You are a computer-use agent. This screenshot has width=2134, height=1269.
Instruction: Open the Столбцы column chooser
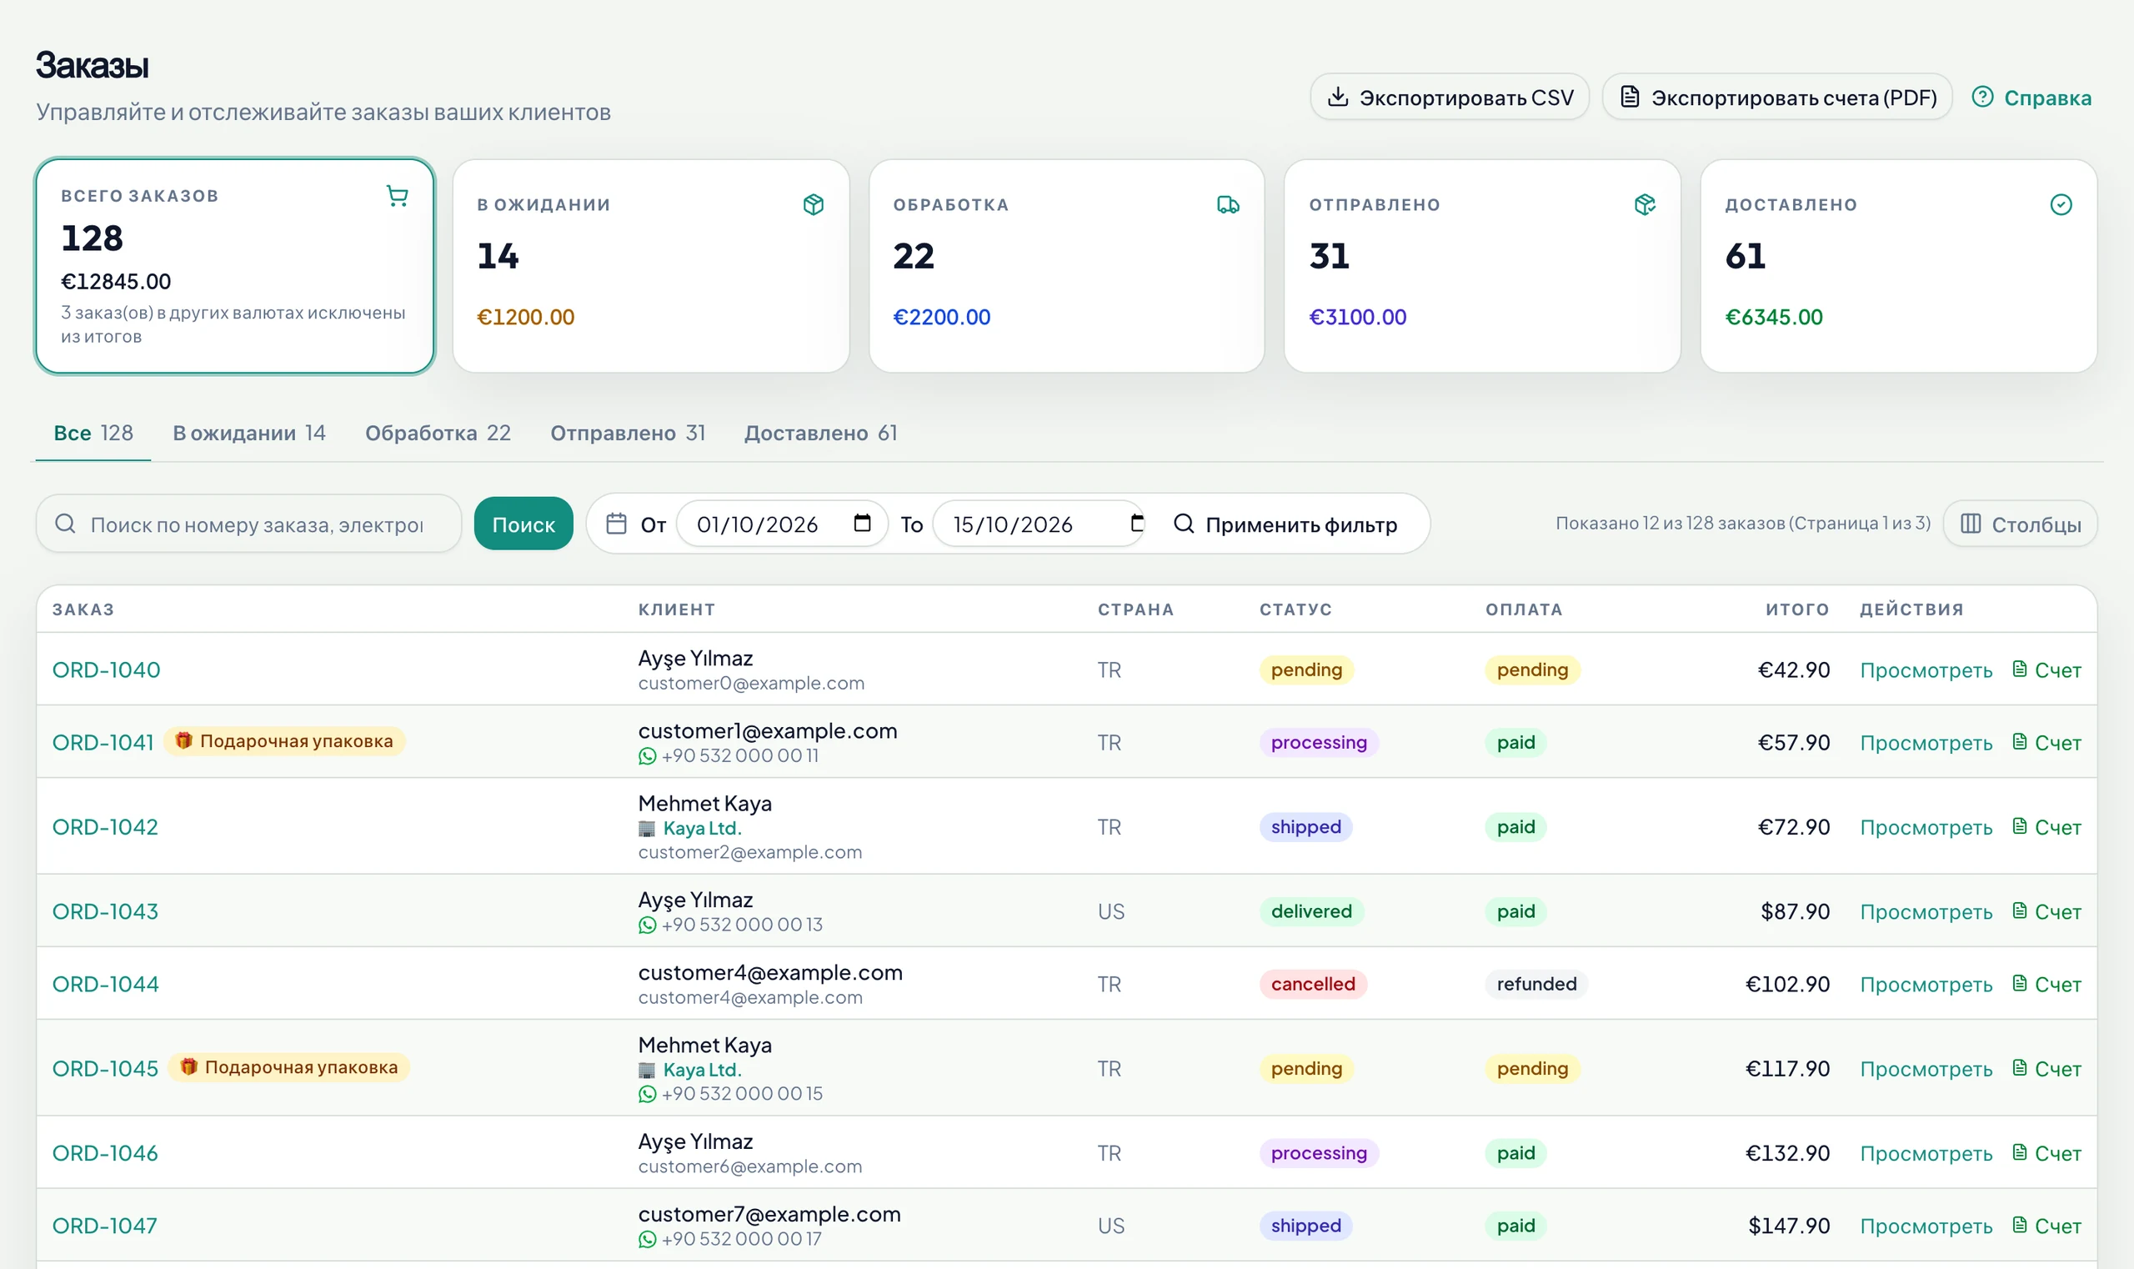click(2020, 524)
